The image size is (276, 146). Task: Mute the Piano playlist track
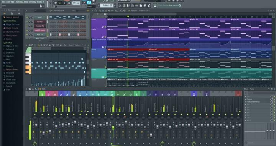click(105, 77)
